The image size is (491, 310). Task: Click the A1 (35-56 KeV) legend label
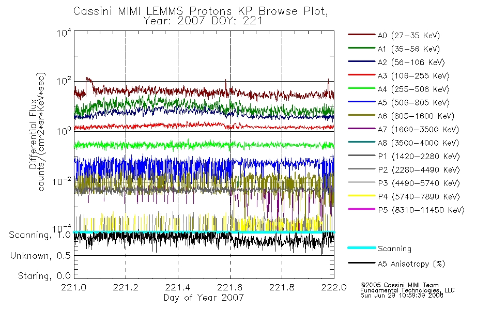[408, 49]
